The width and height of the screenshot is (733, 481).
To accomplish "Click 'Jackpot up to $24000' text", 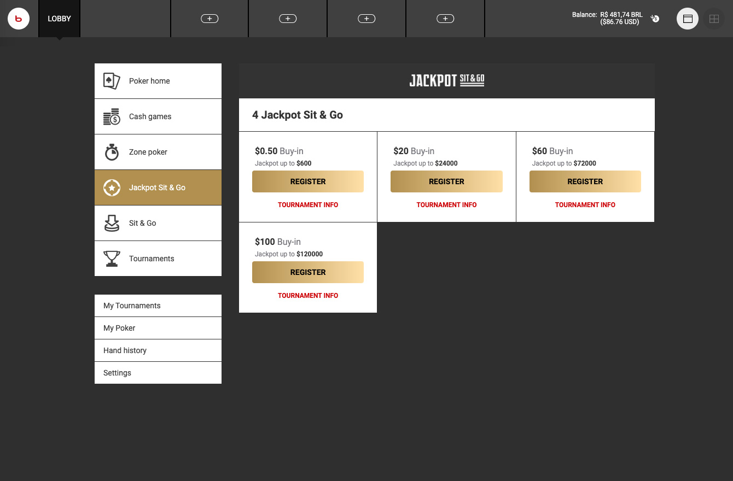I will 426,163.
